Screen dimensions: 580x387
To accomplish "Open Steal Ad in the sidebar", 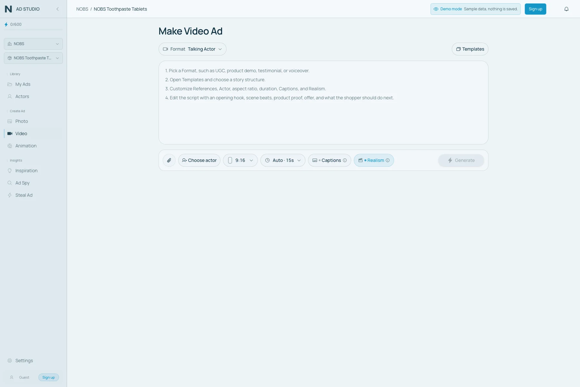I will click(33, 195).
